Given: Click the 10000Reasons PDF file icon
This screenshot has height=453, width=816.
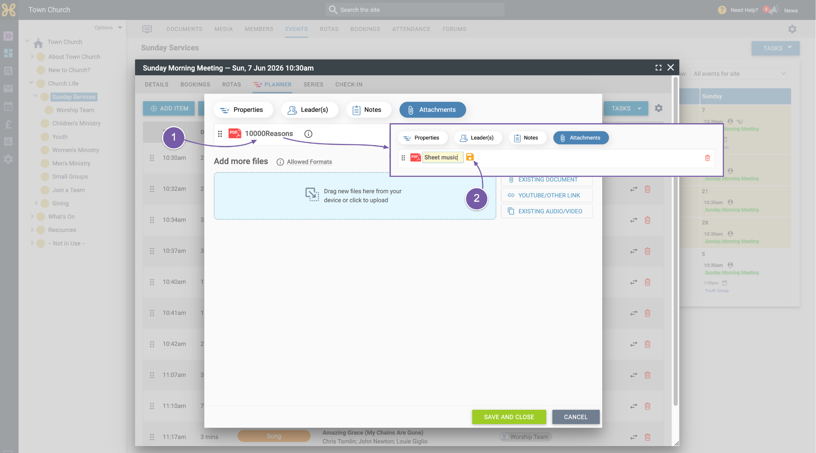Looking at the screenshot, I should point(235,133).
